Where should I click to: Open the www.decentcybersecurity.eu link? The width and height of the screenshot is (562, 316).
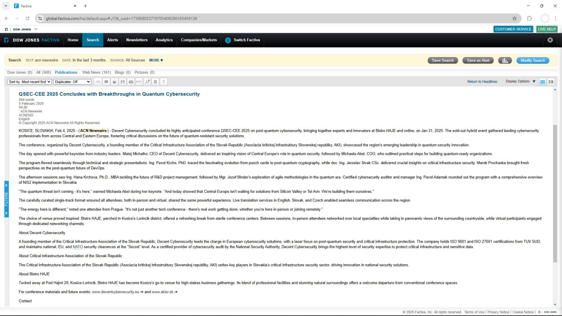(x=115, y=292)
